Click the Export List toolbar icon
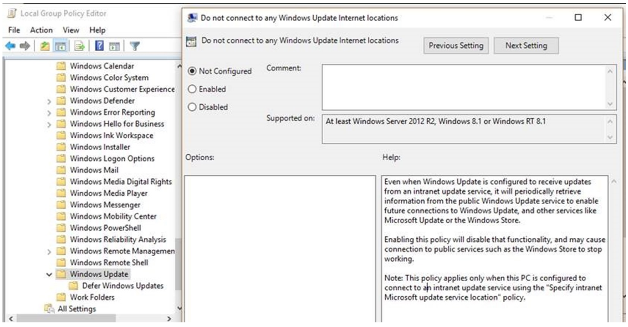Image resolution: width=628 pixels, height=327 pixels. click(x=79, y=46)
